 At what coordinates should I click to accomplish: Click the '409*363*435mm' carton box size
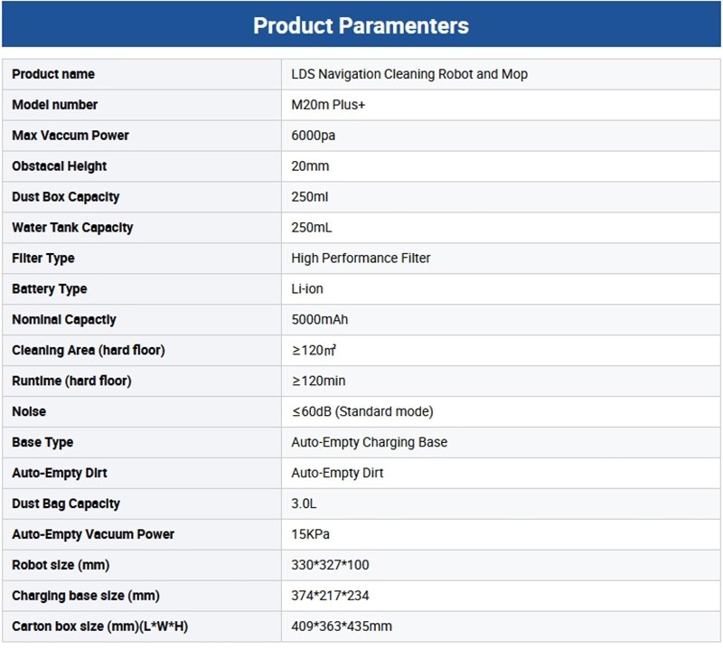342,626
